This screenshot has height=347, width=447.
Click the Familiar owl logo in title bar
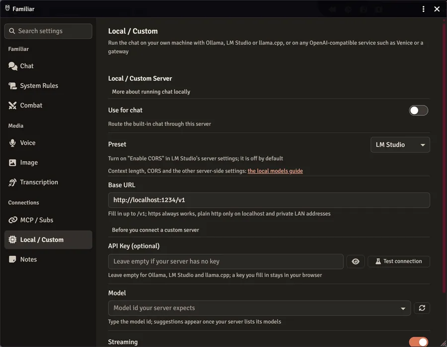(x=7, y=8)
